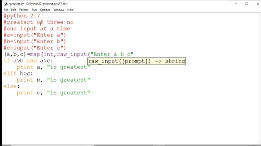The width and height of the screenshot is (261, 146).
Task: Click the "Enter a b c" string
Action: (112, 54)
